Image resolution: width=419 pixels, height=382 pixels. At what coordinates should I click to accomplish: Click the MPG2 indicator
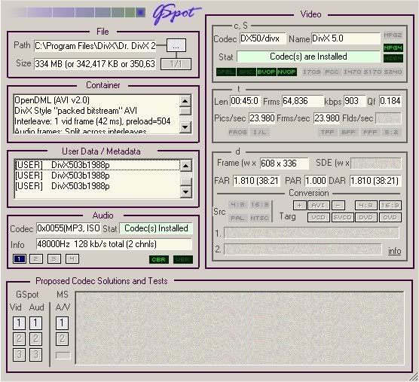pyautogui.click(x=393, y=35)
